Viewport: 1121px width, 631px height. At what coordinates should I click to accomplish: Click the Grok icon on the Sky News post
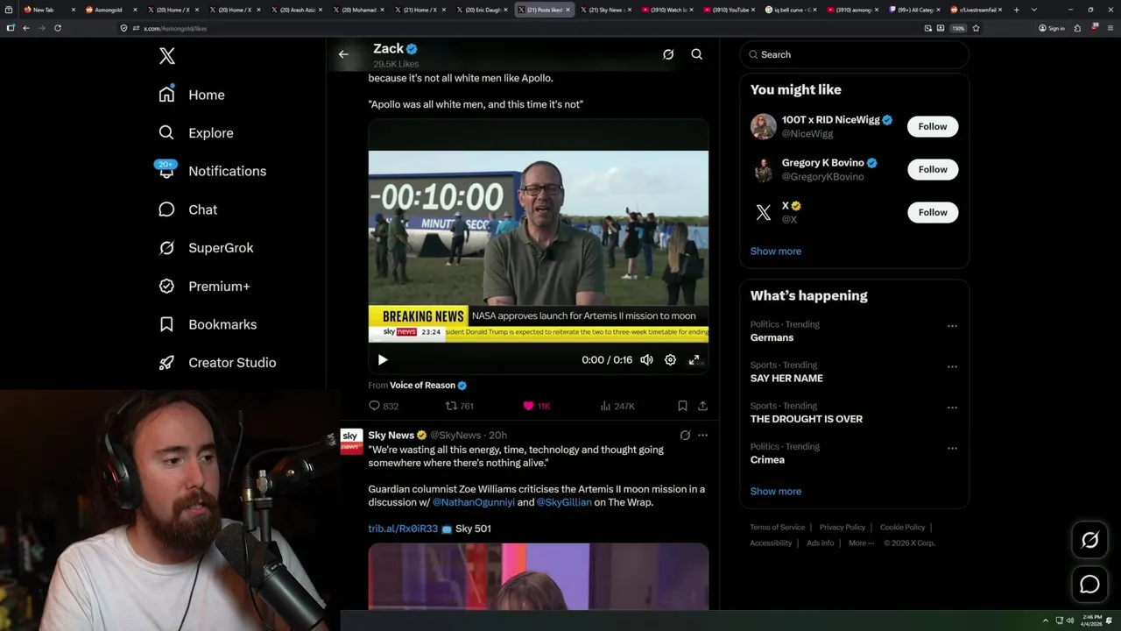(x=685, y=435)
